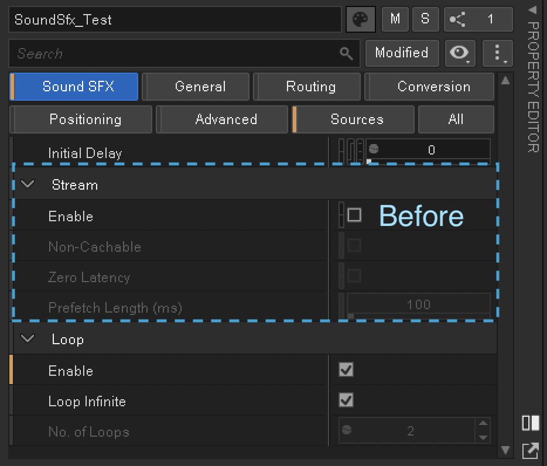Open the color settings palette icon
The width and height of the screenshot is (547, 466).
tap(360, 19)
